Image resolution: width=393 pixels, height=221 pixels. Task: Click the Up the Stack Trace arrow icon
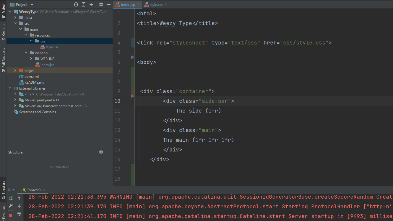click(x=19, y=198)
